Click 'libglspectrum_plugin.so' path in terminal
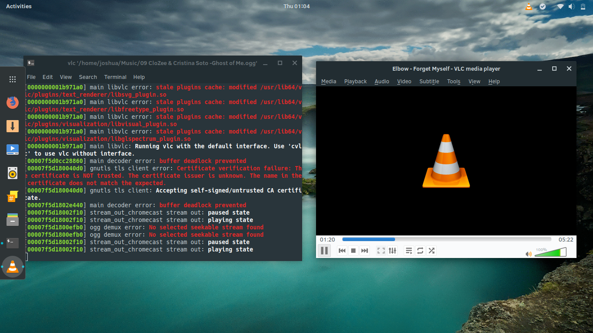Image resolution: width=593 pixels, height=333 pixels. click(148, 139)
